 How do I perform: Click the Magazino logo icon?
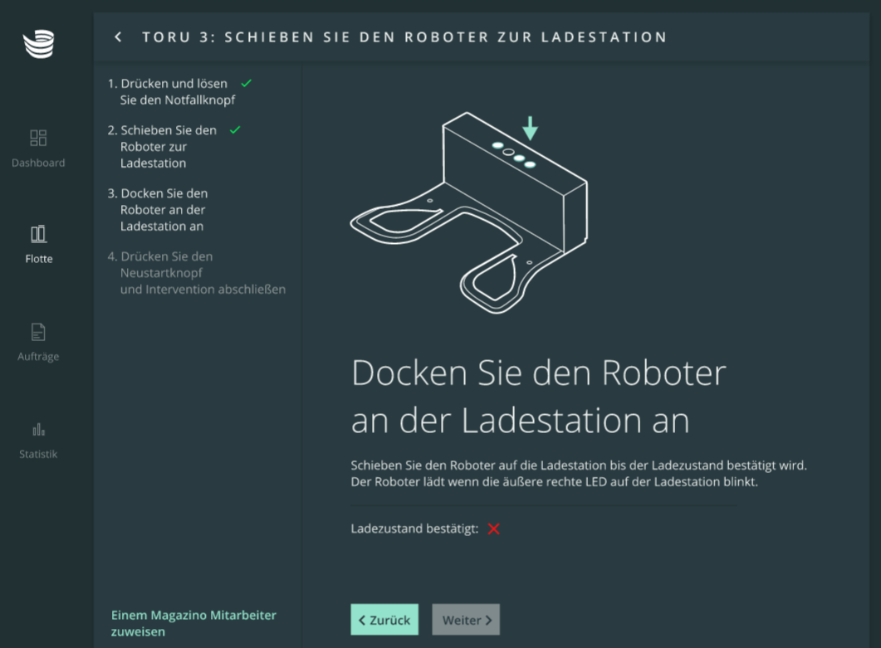pyautogui.click(x=38, y=44)
